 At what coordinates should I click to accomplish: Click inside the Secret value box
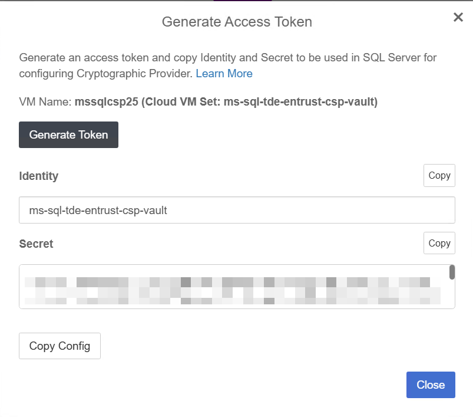236,287
